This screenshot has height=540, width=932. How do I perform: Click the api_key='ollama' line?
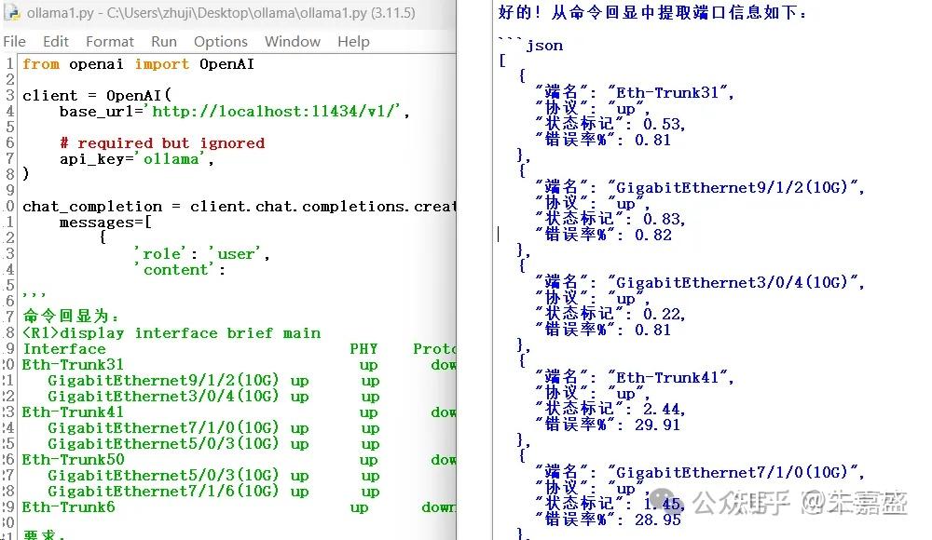(137, 159)
